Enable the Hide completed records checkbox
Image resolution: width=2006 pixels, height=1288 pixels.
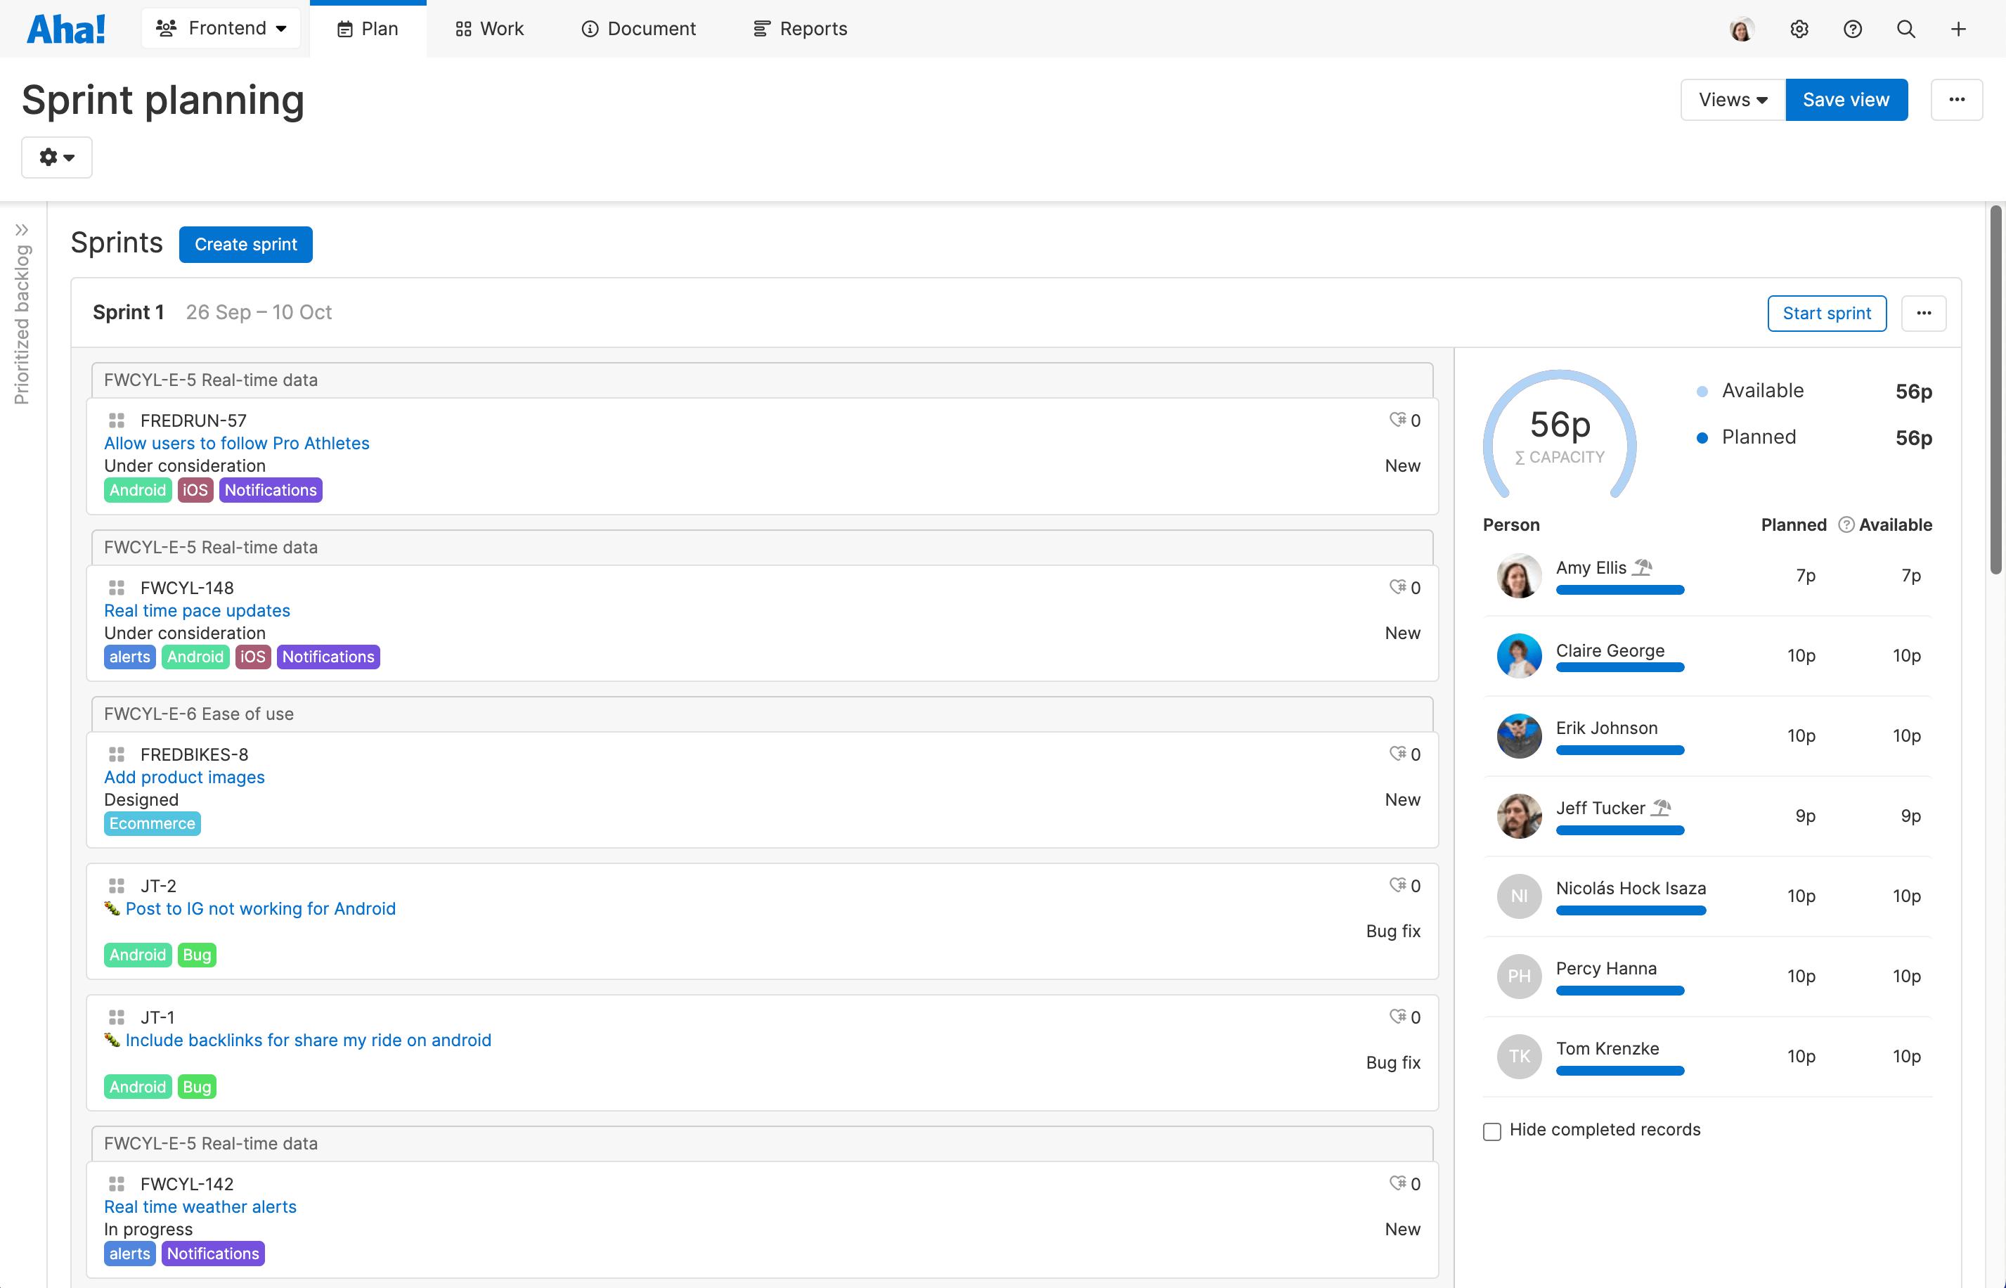1491,1131
